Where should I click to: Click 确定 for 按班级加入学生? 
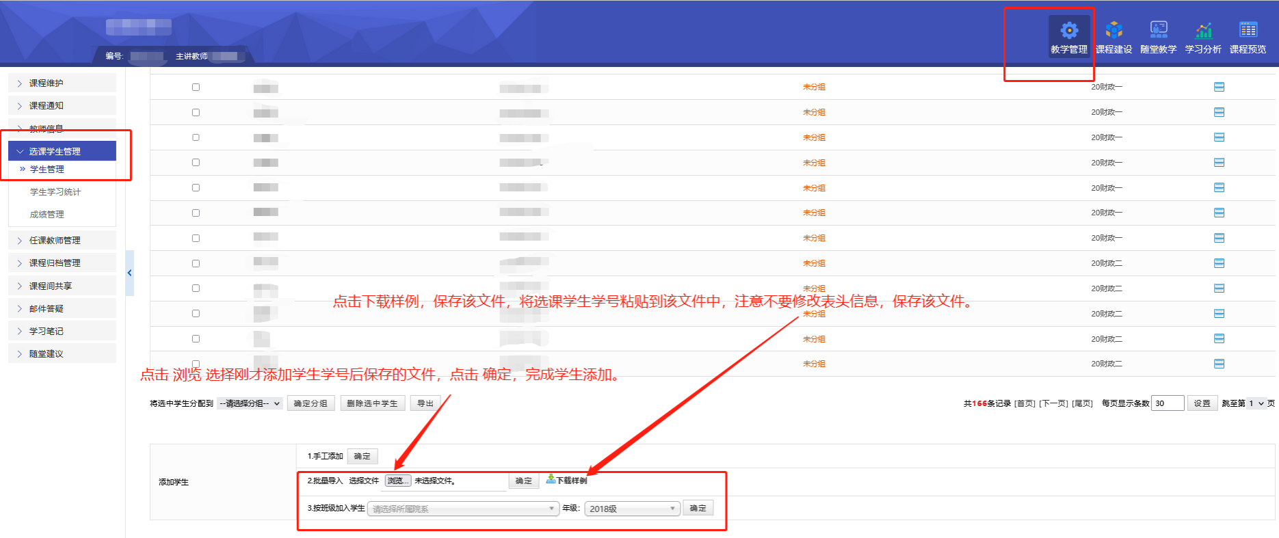[x=698, y=508]
